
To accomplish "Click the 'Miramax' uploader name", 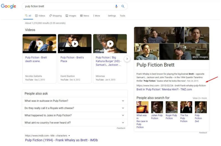I will (x=100, y=76).
